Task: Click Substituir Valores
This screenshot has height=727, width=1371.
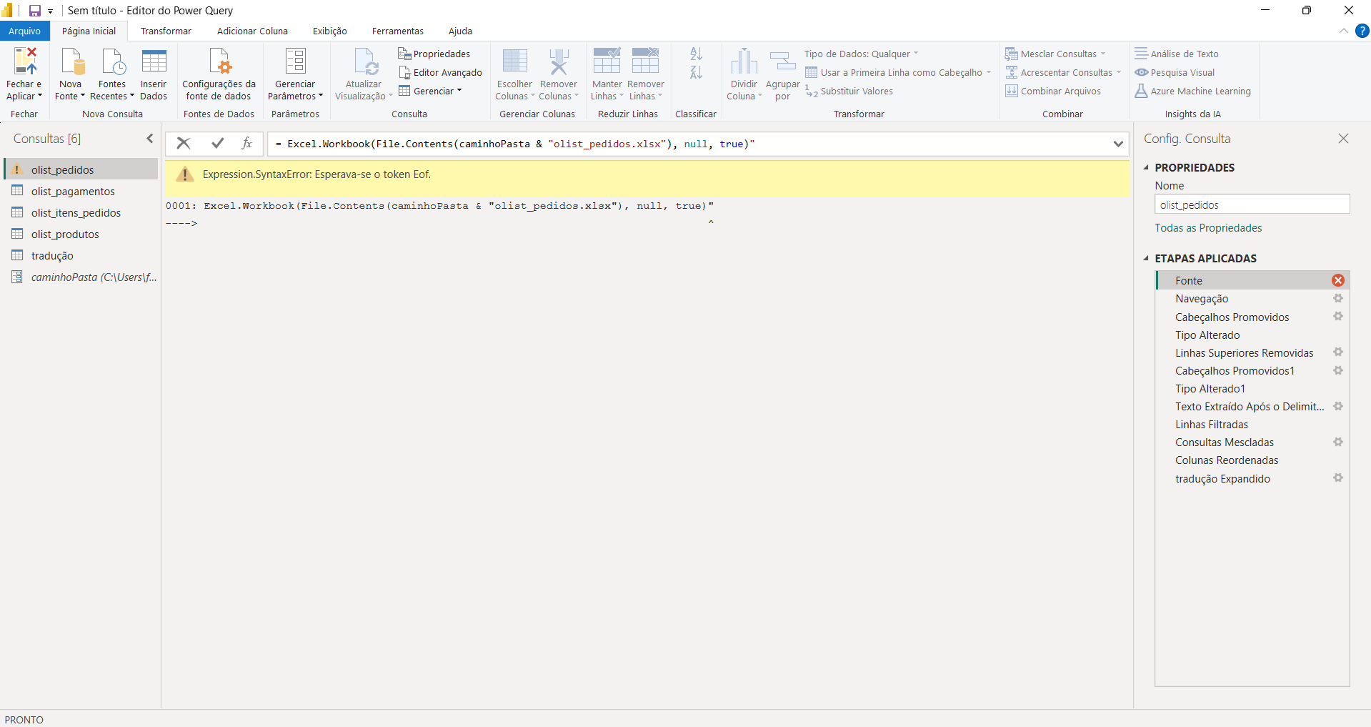Action: (849, 91)
